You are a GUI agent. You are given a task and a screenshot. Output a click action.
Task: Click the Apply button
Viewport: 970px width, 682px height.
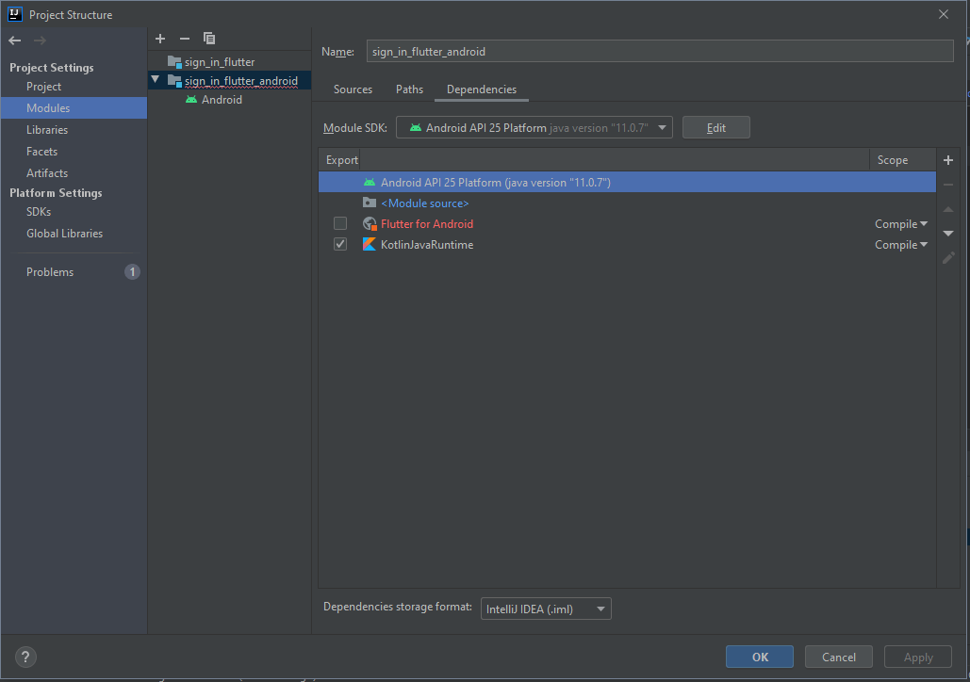916,657
